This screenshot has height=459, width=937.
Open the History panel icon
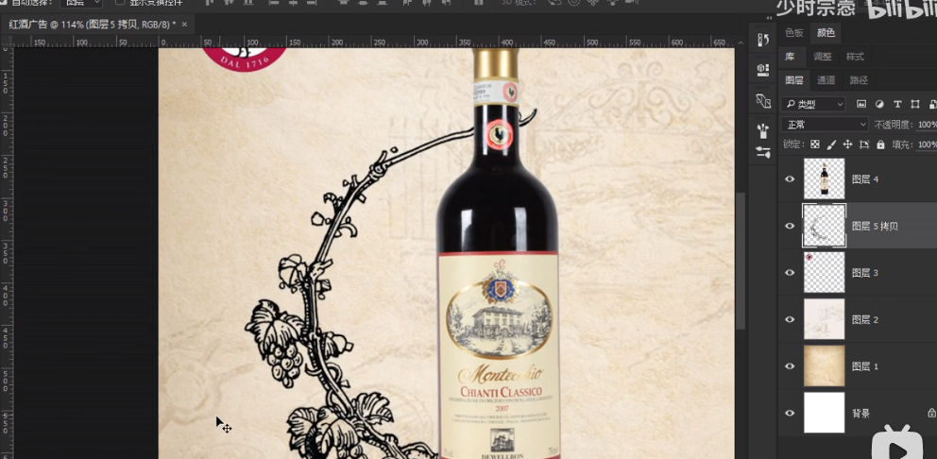pos(763,40)
